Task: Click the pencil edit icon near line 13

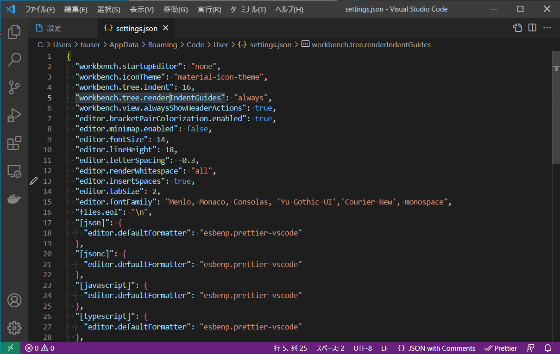Action: tap(33, 181)
